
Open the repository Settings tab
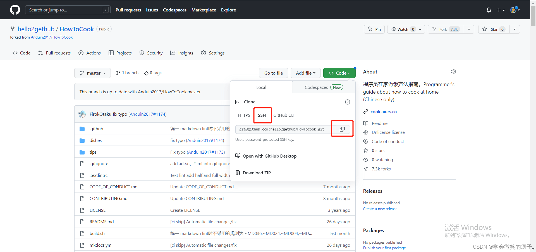pyautogui.click(x=213, y=53)
